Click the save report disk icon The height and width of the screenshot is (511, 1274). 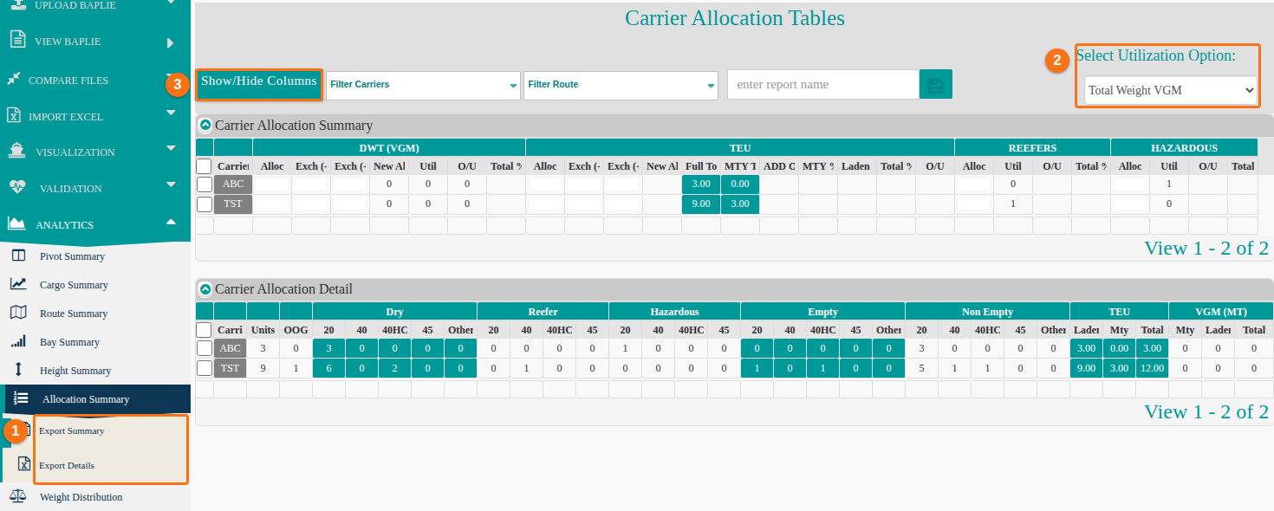coord(935,85)
